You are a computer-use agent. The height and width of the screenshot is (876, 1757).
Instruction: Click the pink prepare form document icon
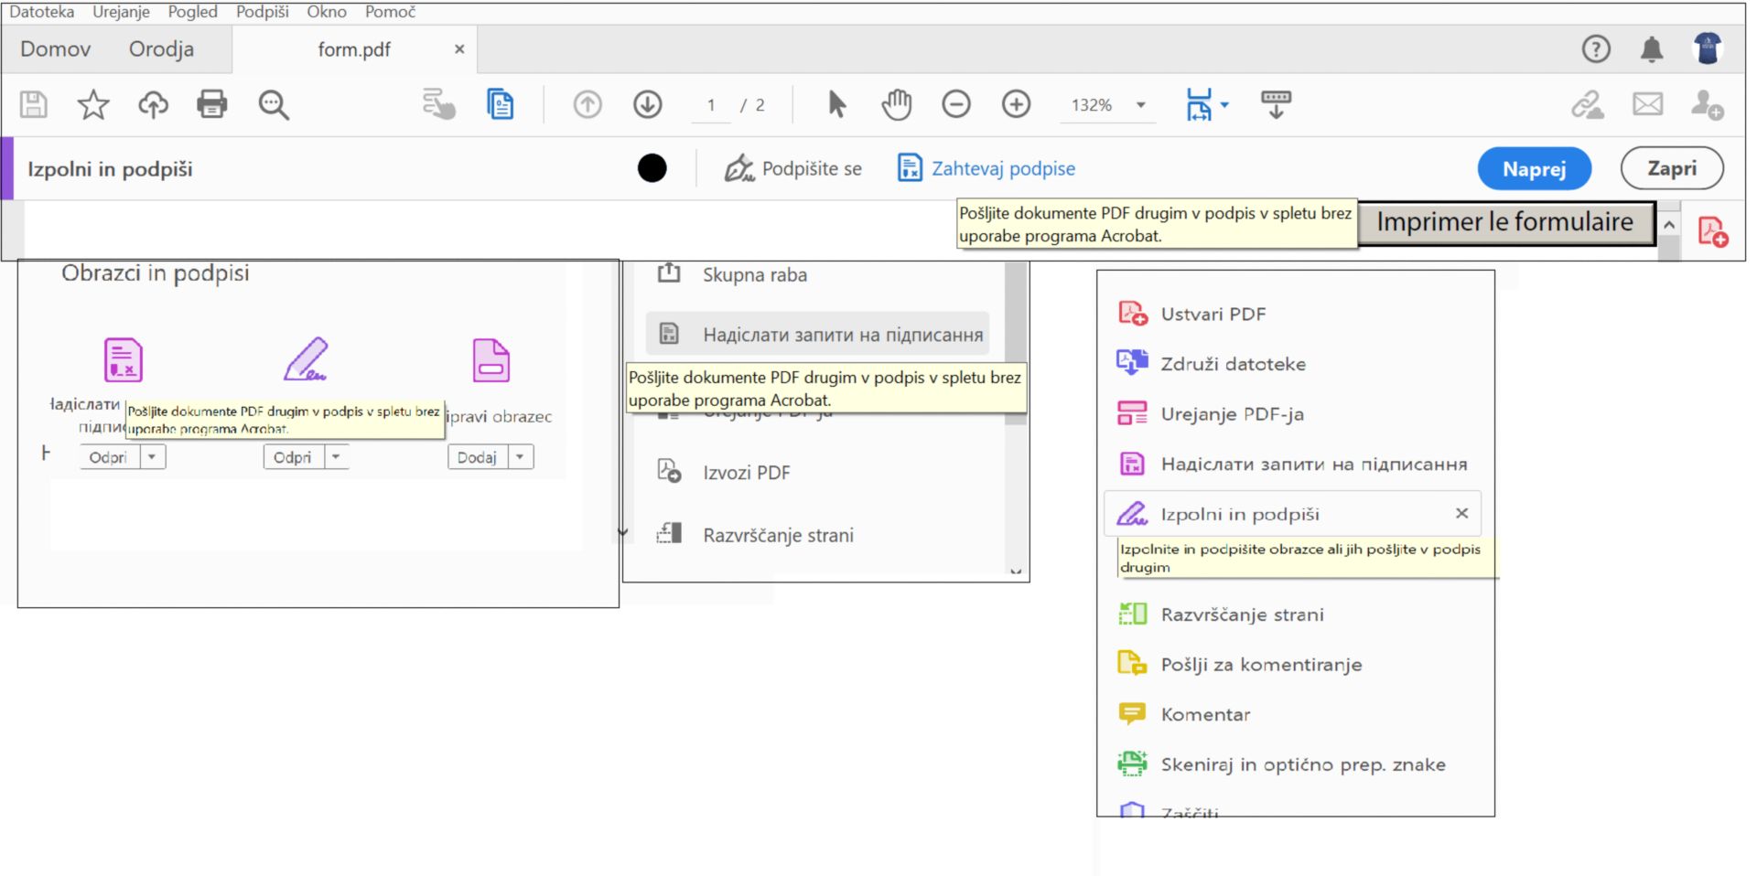pyautogui.click(x=490, y=359)
